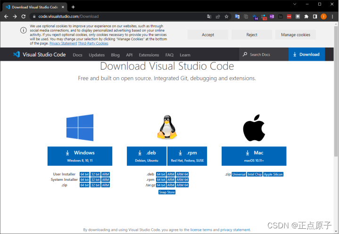339x234 pixels.
Task: Bookmark this page with the star icon
Action: 226,16
